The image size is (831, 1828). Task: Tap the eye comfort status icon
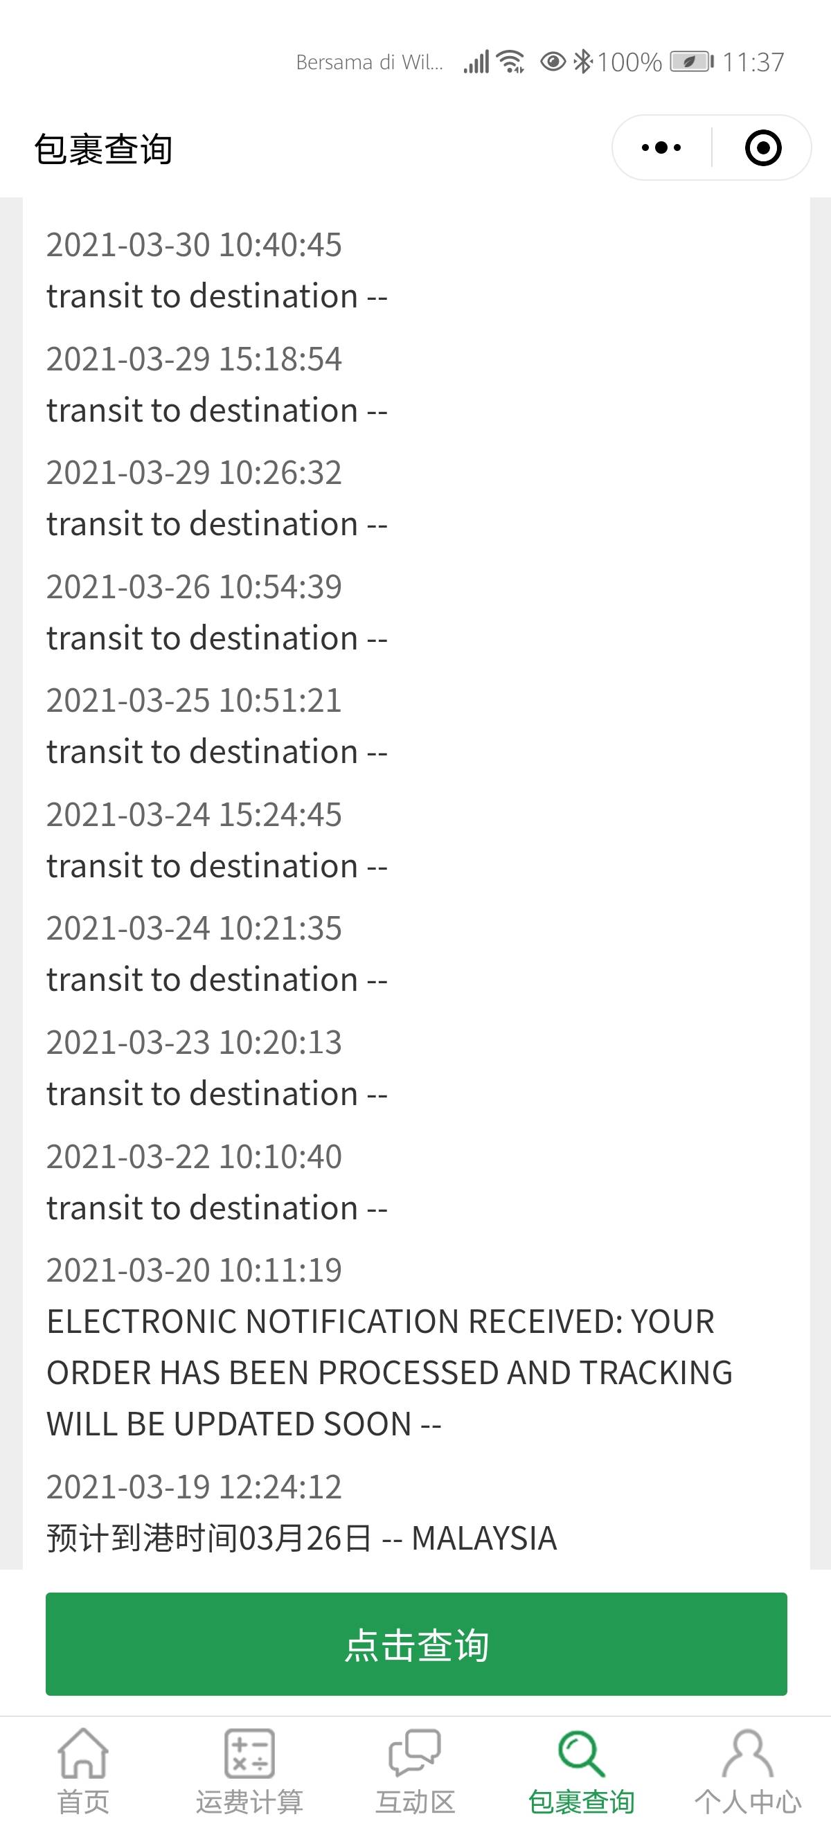point(553,62)
